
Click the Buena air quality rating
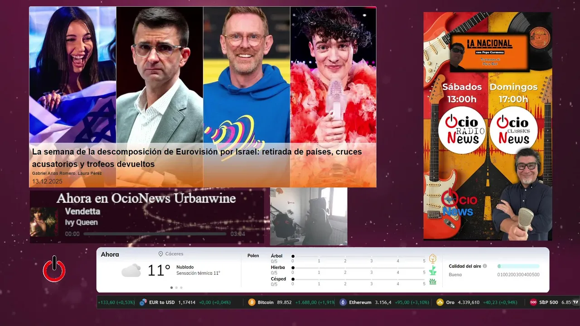tap(455, 275)
